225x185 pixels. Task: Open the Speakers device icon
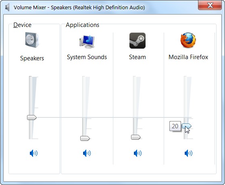pyautogui.click(x=32, y=40)
